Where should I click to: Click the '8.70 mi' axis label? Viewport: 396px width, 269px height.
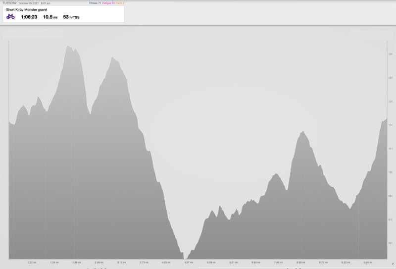(x=323, y=263)
